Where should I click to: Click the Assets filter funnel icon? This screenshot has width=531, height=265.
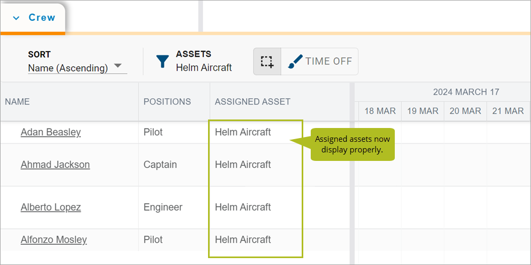[x=163, y=62]
